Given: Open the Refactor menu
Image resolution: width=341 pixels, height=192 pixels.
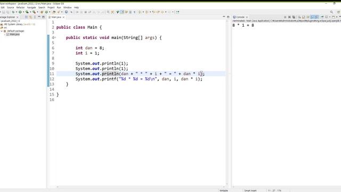Looking at the screenshot, I should (20, 7).
